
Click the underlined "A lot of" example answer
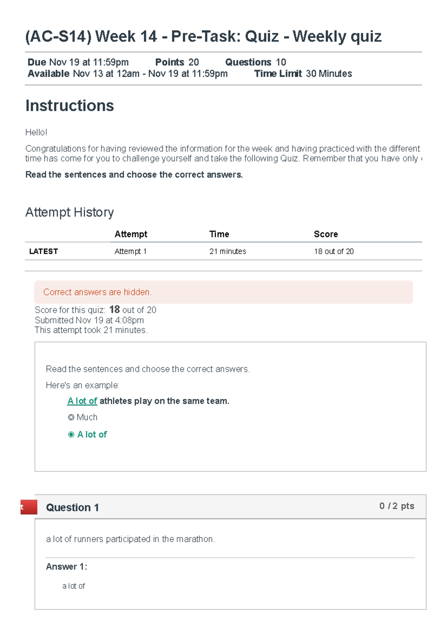[82, 401]
